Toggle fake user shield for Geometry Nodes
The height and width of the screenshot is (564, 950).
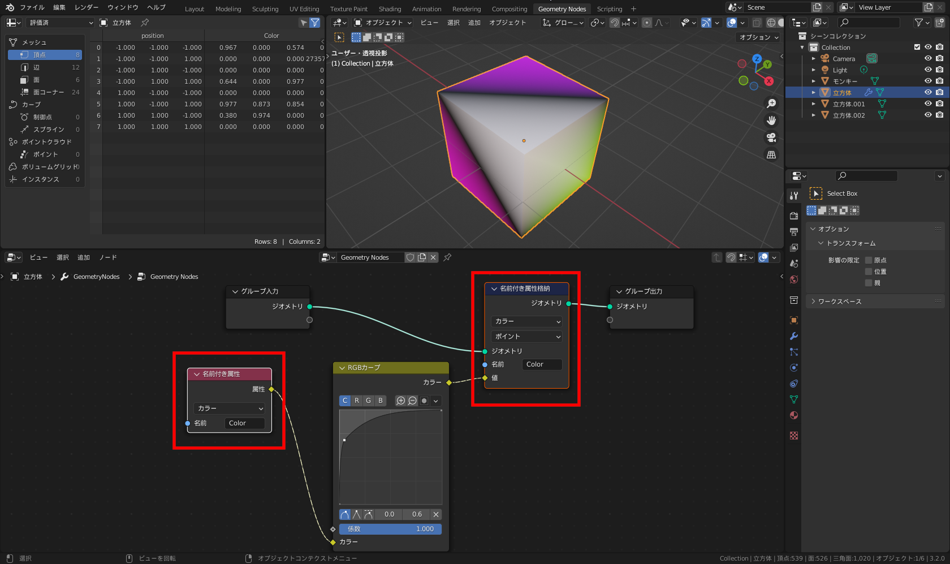411,257
